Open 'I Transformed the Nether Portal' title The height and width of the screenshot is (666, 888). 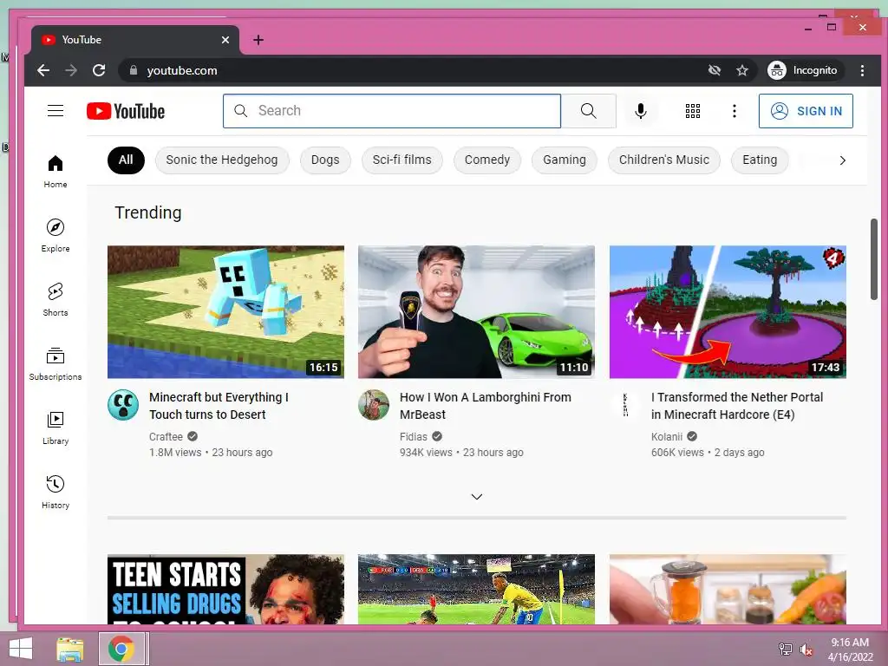[x=737, y=406]
